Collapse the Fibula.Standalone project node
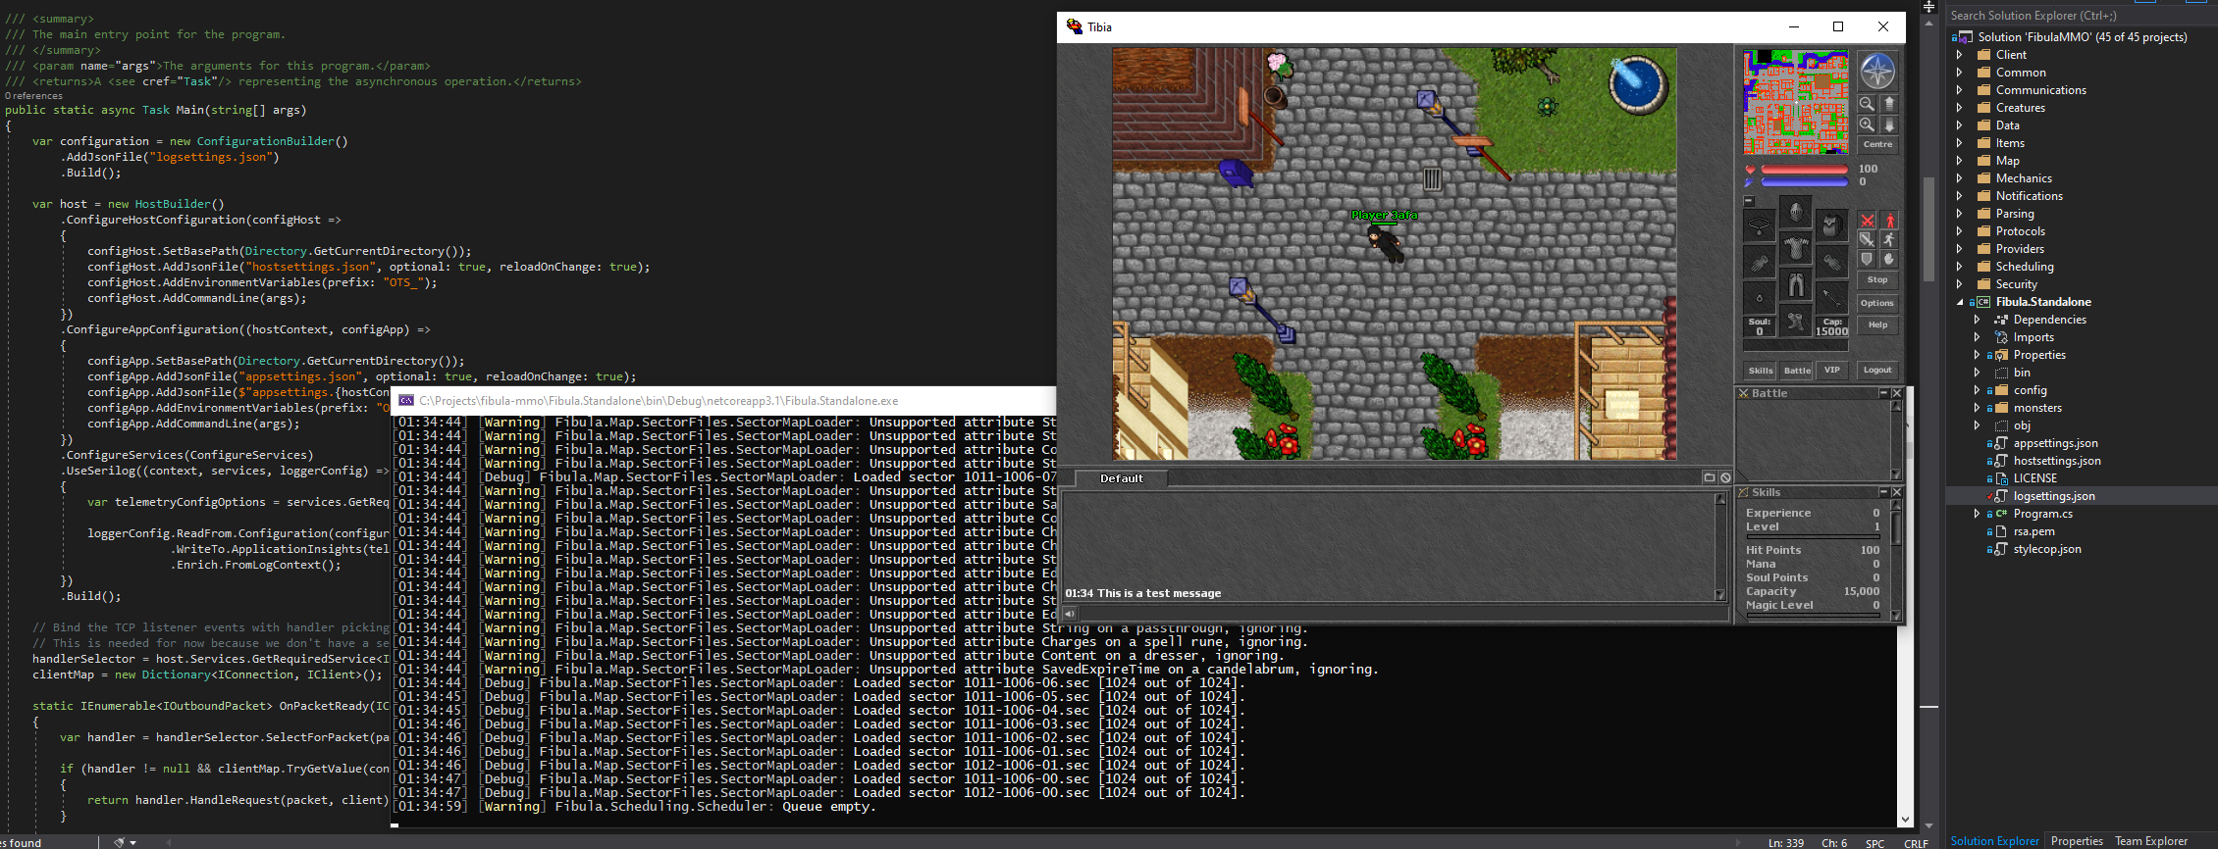Screen dimensions: 2218x849 1960,302
